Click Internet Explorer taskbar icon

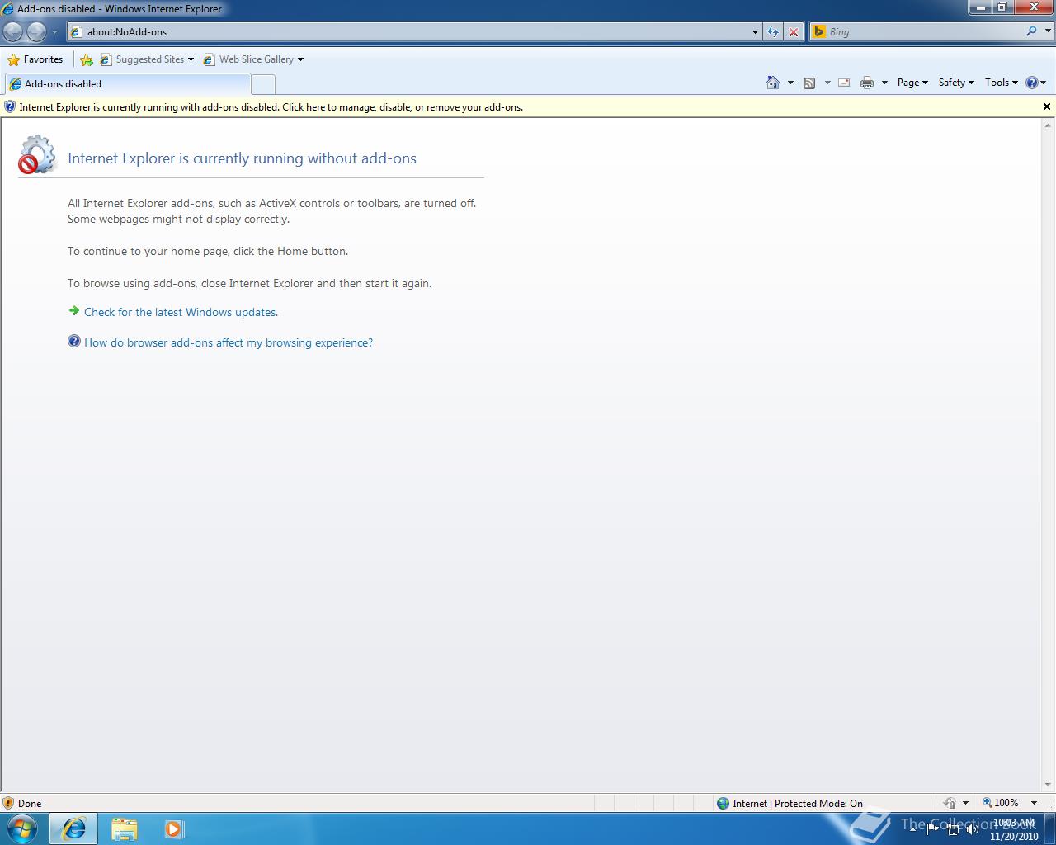click(73, 828)
